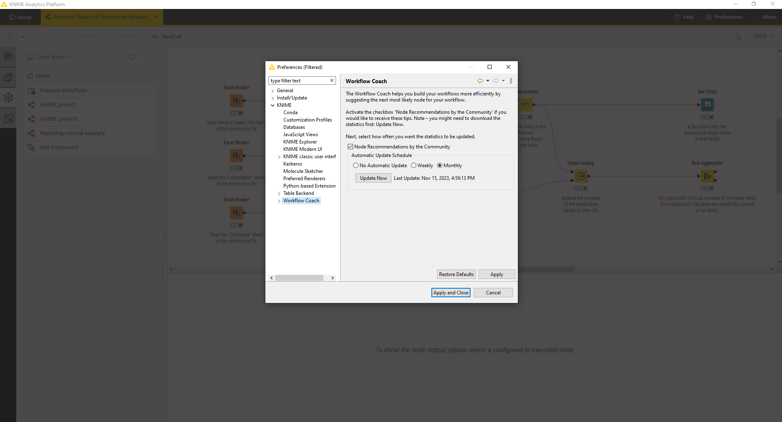Select the Monthly update radio button
This screenshot has width=782, height=422.
tap(440, 166)
